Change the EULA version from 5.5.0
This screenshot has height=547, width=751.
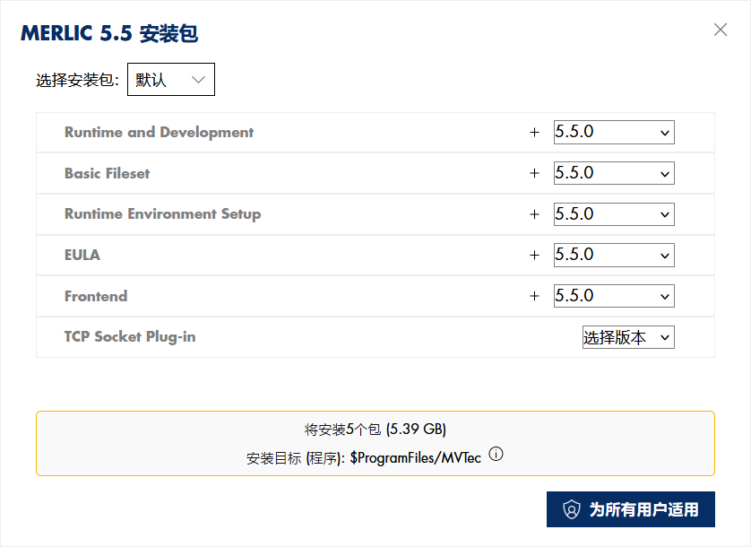(x=614, y=256)
